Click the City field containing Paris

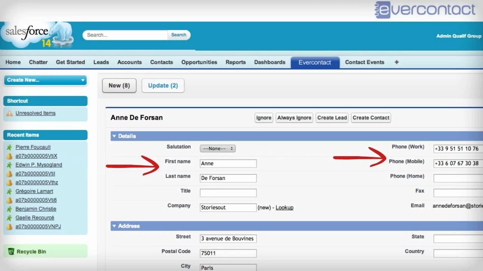point(228,268)
